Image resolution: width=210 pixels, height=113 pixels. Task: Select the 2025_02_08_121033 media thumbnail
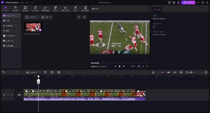point(33,27)
